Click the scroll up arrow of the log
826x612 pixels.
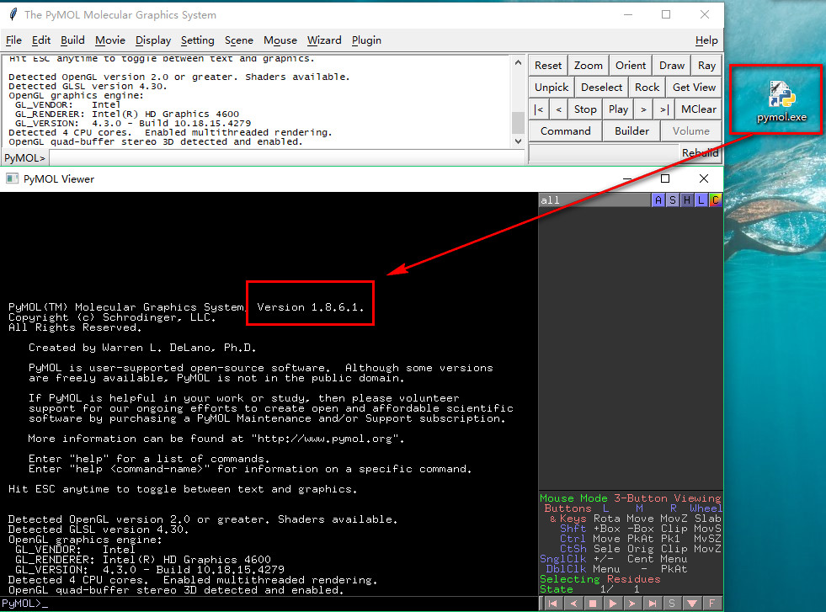point(519,62)
